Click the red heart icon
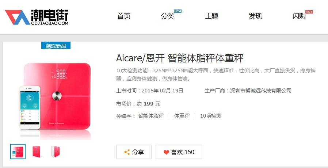Screen dimensions: 328x168 point(166,152)
